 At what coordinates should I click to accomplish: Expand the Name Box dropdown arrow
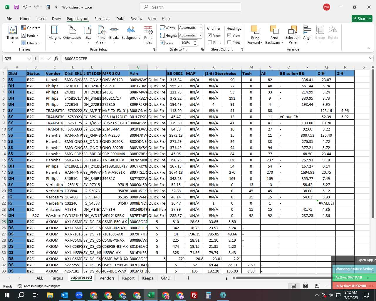tap(29, 58)
